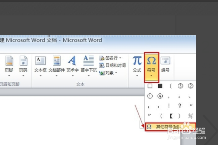Insert an 对象 object

[107, 73]
